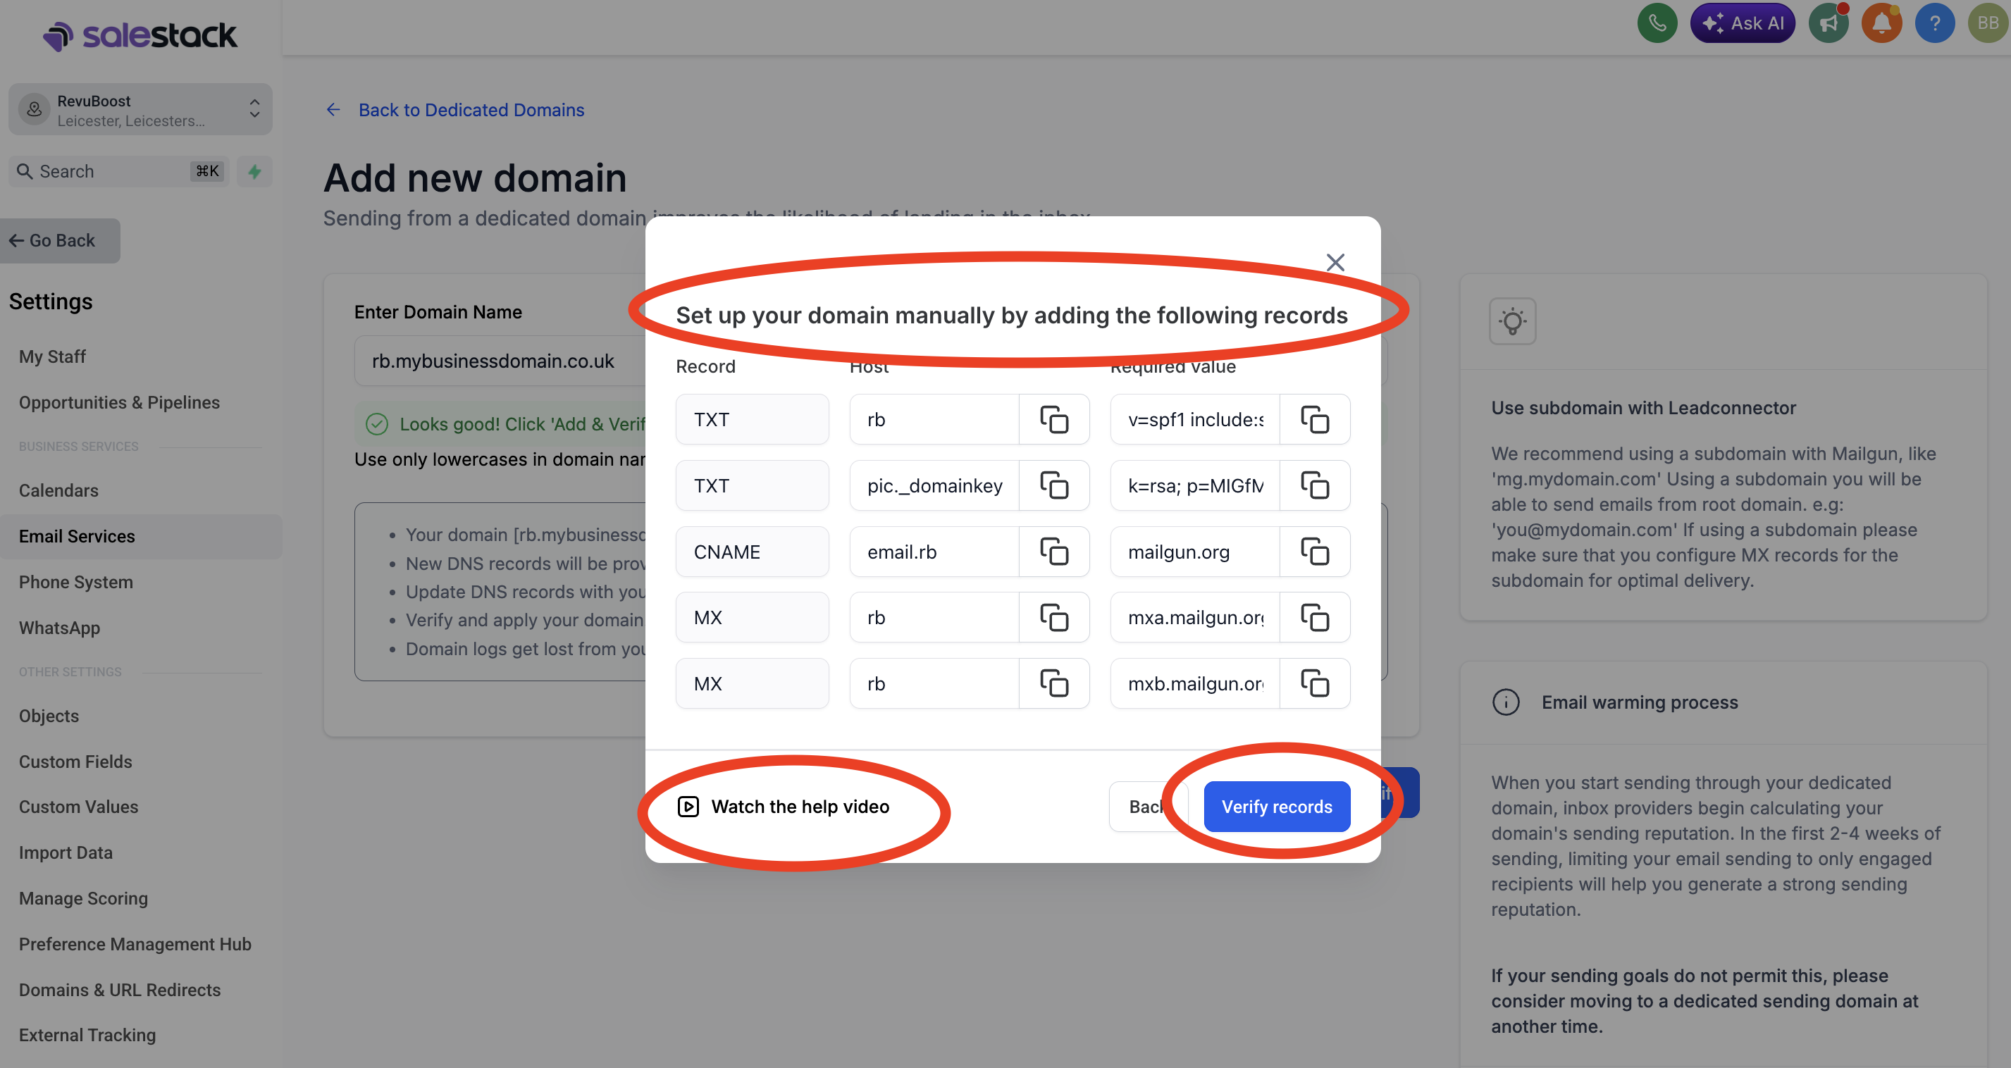This screenshot has height=1068, width=2011.
Task: Open Import Data settings
Action: pyautogui.click(x=66, y=852)
